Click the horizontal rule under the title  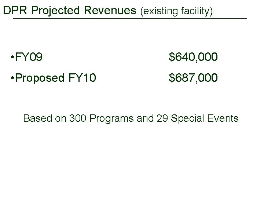(130, 19)
